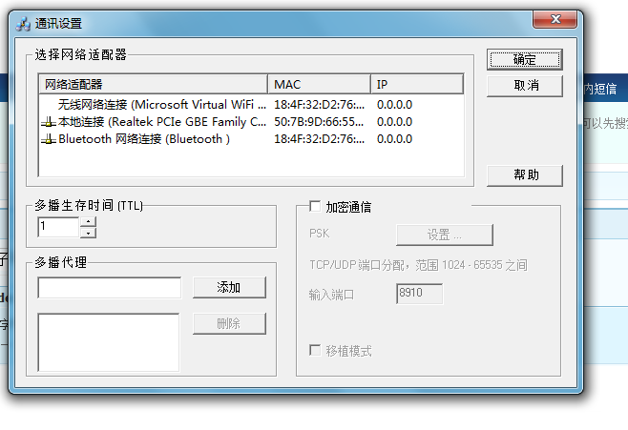The image size is (628, 430).
Task: Enable the 加密通信 checkbox
Action: pos(315,207)
